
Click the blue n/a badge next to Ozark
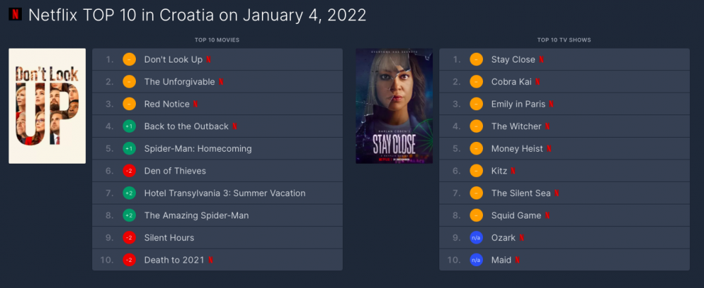(x=477, y=238)
